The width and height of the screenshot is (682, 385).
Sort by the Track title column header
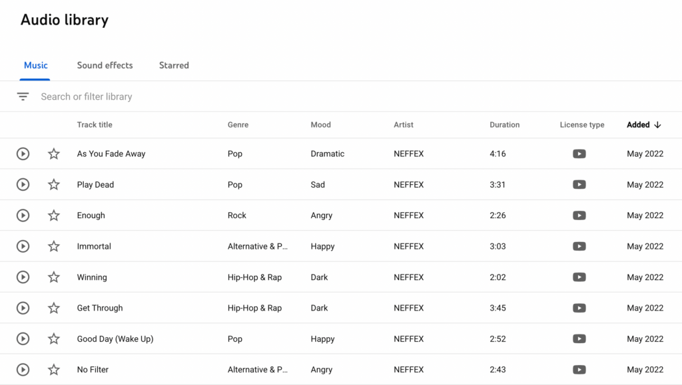click(x=95, y=124)
